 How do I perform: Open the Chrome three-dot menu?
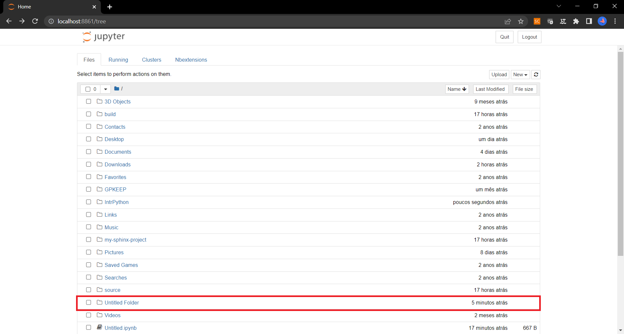615,21
